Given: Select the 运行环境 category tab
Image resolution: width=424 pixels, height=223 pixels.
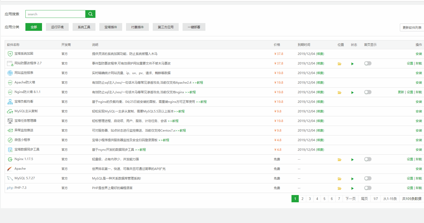Looking at the screenshot, I should pyautogui.click(x=57, y=27).
